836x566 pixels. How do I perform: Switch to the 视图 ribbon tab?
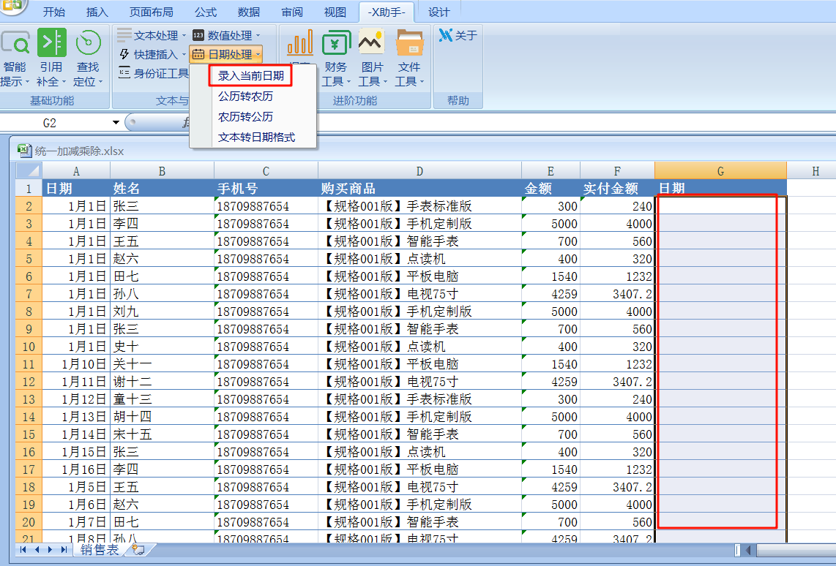[x=335, y=12]
